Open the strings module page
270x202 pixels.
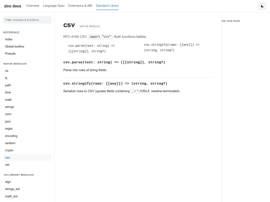click(27, 107)
